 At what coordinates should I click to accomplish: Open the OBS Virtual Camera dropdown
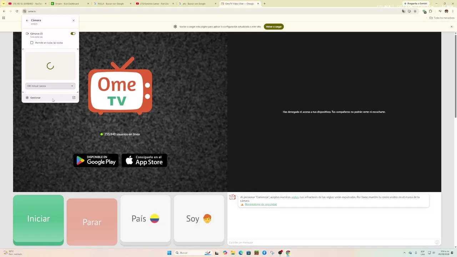[x=50, y=86]
